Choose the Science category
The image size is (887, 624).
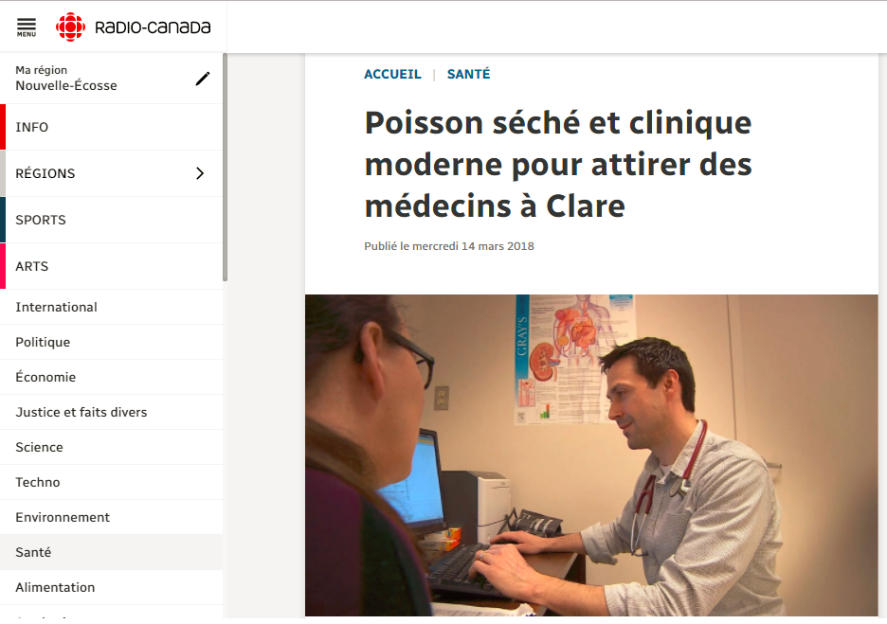point(112,447)
